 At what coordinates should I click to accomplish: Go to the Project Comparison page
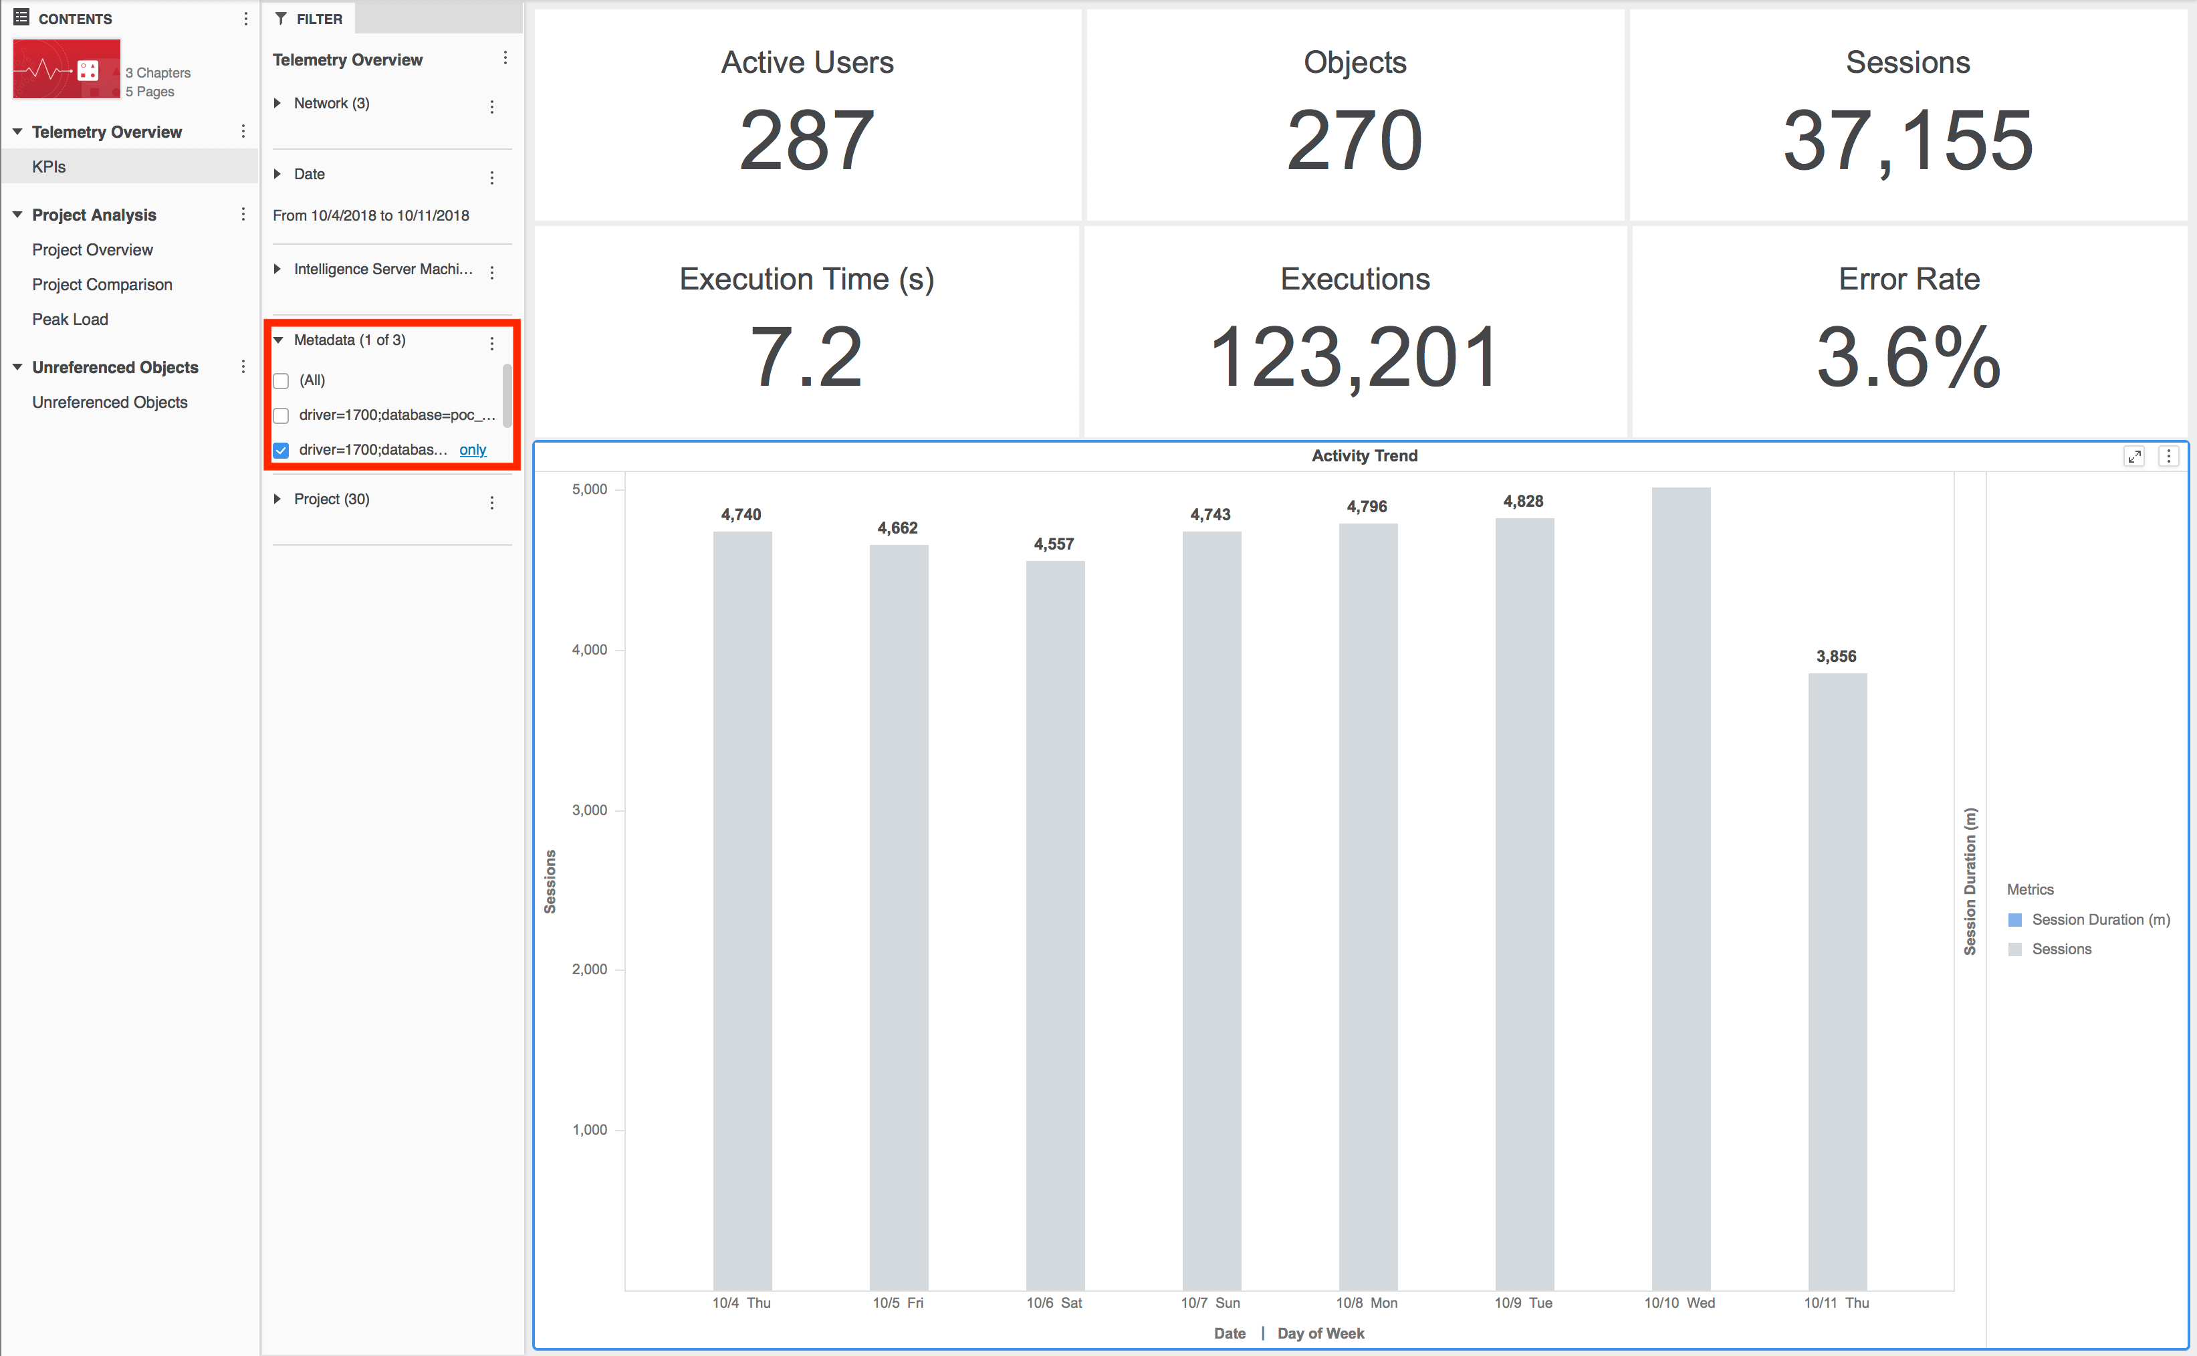[102, 284]
